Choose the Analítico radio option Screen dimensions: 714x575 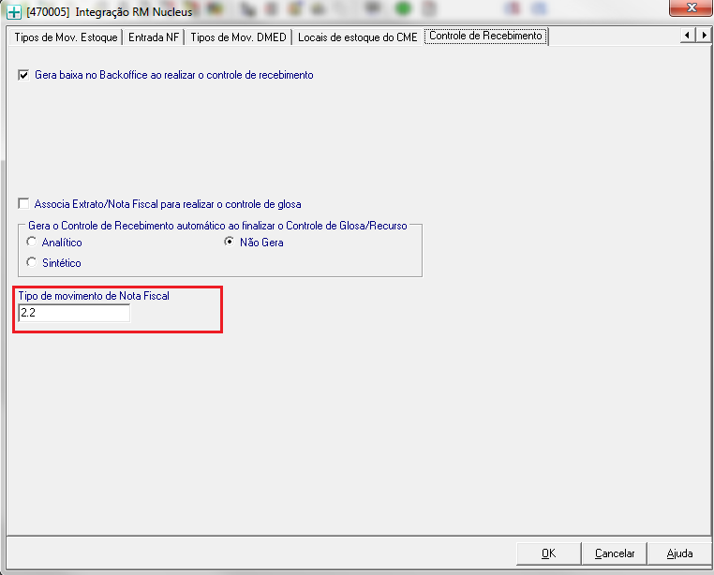pos(32,242)
